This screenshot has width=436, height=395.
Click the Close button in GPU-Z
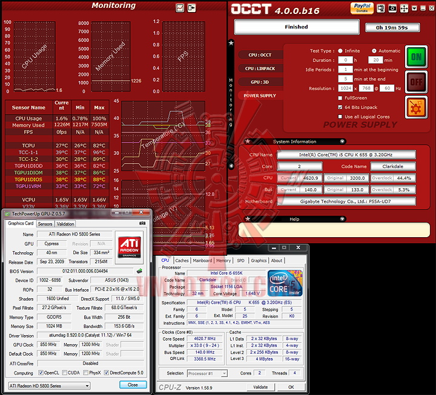[133, 385]
